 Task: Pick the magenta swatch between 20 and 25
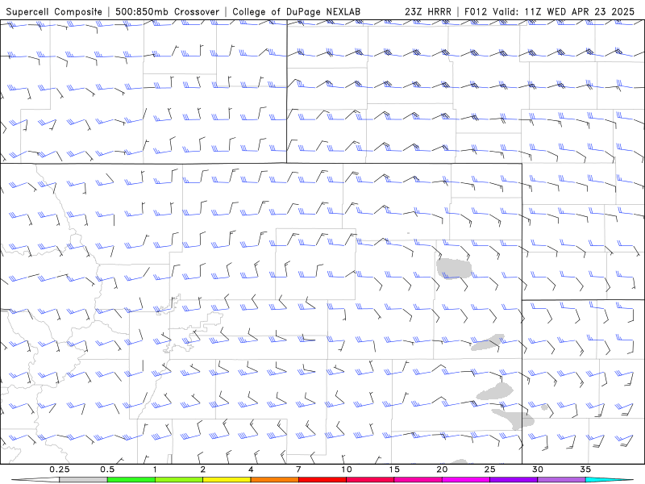tap(466, 480)
